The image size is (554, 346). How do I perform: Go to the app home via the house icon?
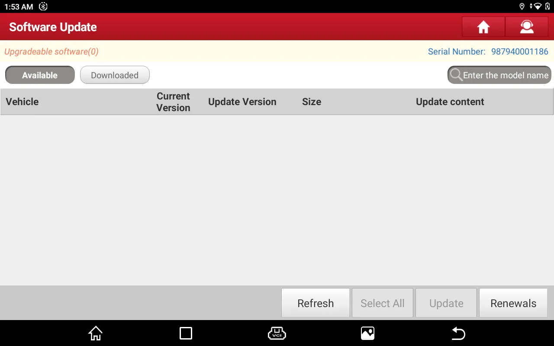pos(483,27)
